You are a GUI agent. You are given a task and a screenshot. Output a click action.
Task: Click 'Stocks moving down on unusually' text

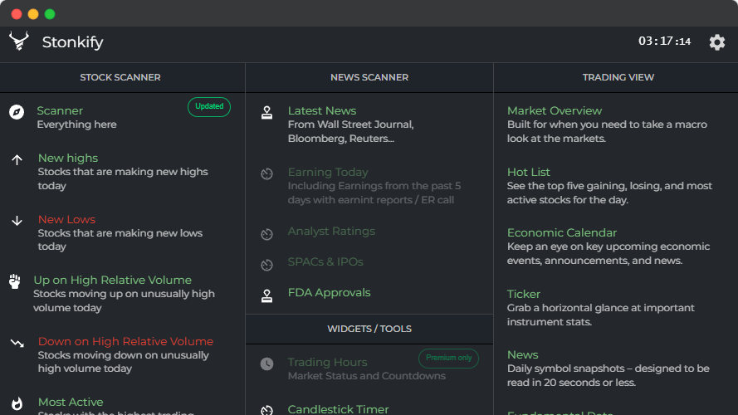click(124, 362)
